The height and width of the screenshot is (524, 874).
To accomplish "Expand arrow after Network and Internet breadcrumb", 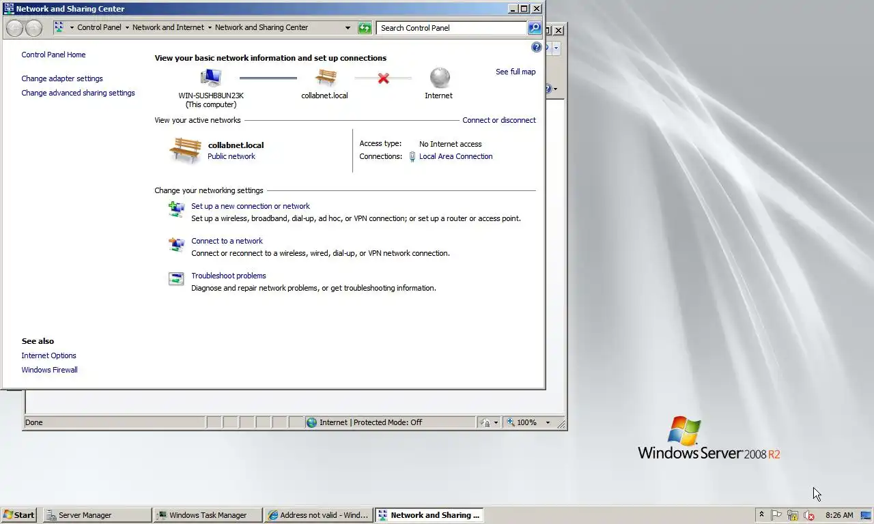I will click(210, 28).
